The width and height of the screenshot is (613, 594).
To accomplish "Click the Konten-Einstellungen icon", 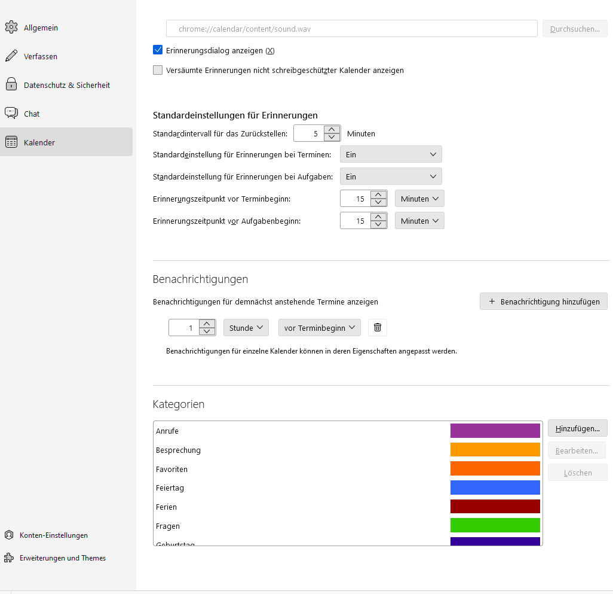I will (x=9, y=535).
